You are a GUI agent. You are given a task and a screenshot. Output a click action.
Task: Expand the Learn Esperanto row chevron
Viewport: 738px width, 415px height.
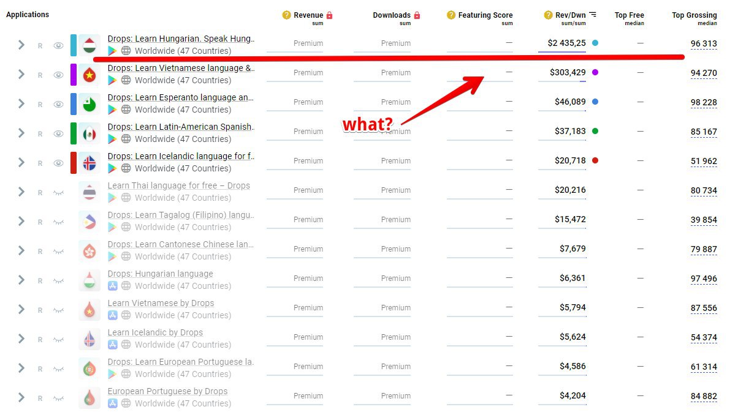click(x=21, y=103)
